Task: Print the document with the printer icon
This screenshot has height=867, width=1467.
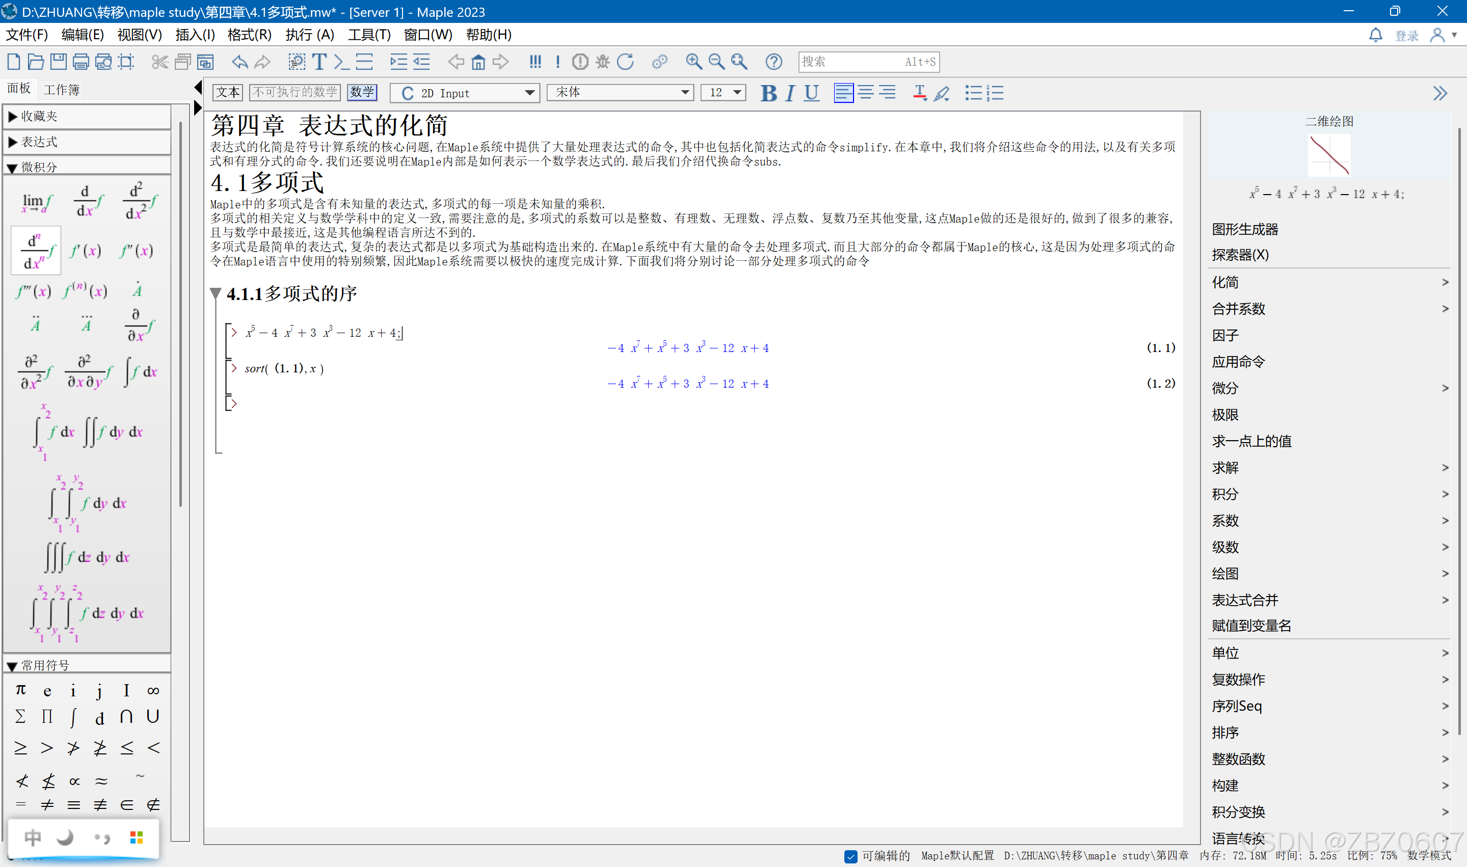Action: (x=81, y=61)
